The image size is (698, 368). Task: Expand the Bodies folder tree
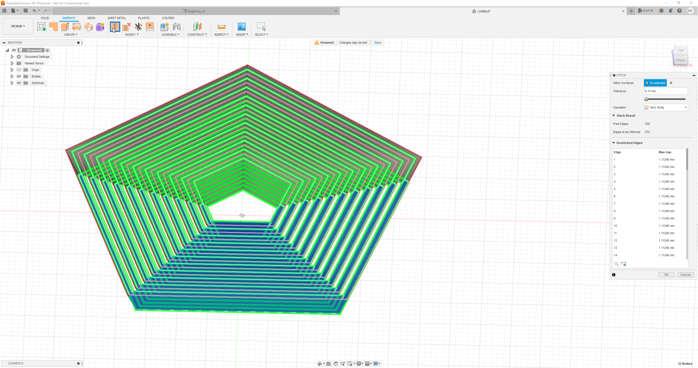(12, 76)
